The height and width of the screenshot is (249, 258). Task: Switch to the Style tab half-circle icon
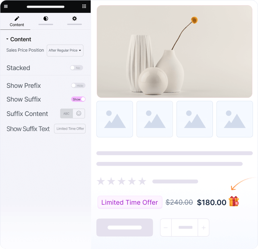tap(46, 19)
